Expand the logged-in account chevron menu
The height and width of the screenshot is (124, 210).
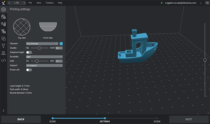[x=201, y=3]
